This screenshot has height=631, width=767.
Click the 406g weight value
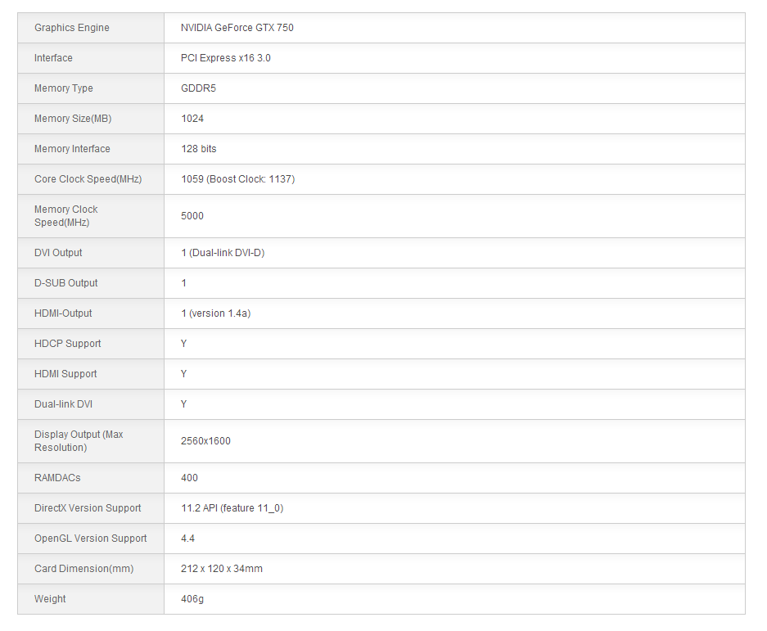coord(192,599)
